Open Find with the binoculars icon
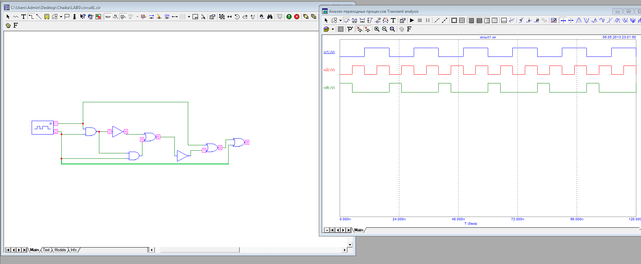641x264 pixels. click(270, 16)
